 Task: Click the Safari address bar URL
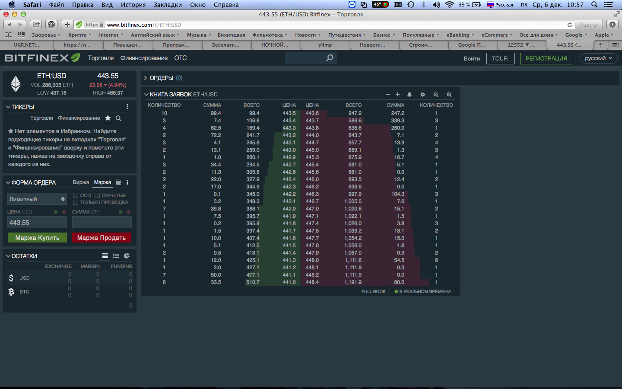[x=144, y=25]
